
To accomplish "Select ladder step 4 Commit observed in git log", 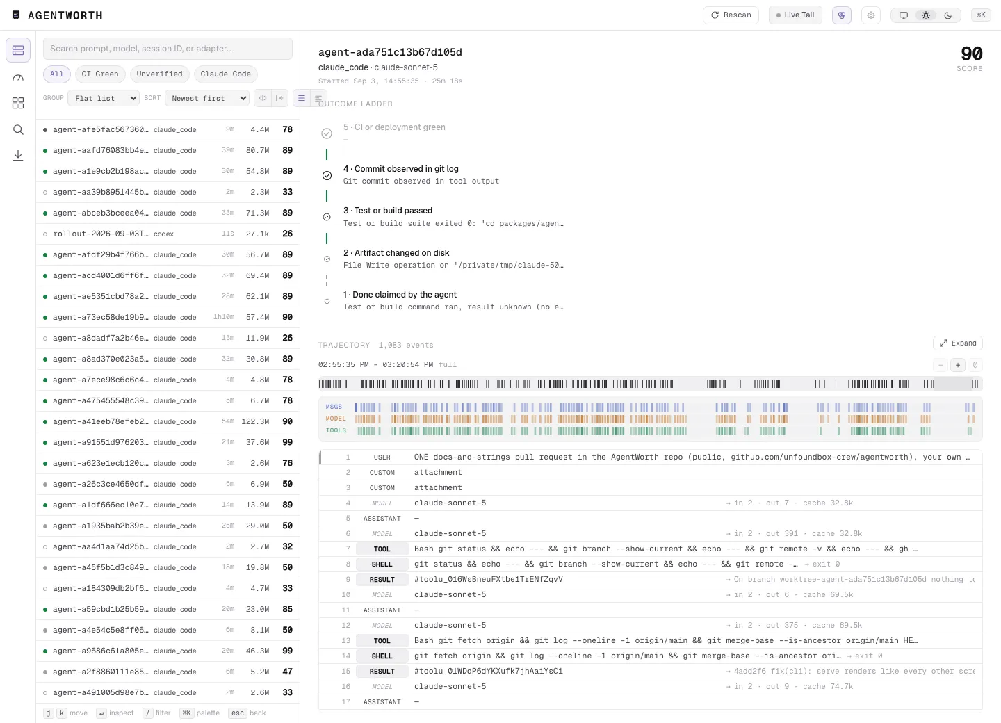I will click(x=442, y=174).
